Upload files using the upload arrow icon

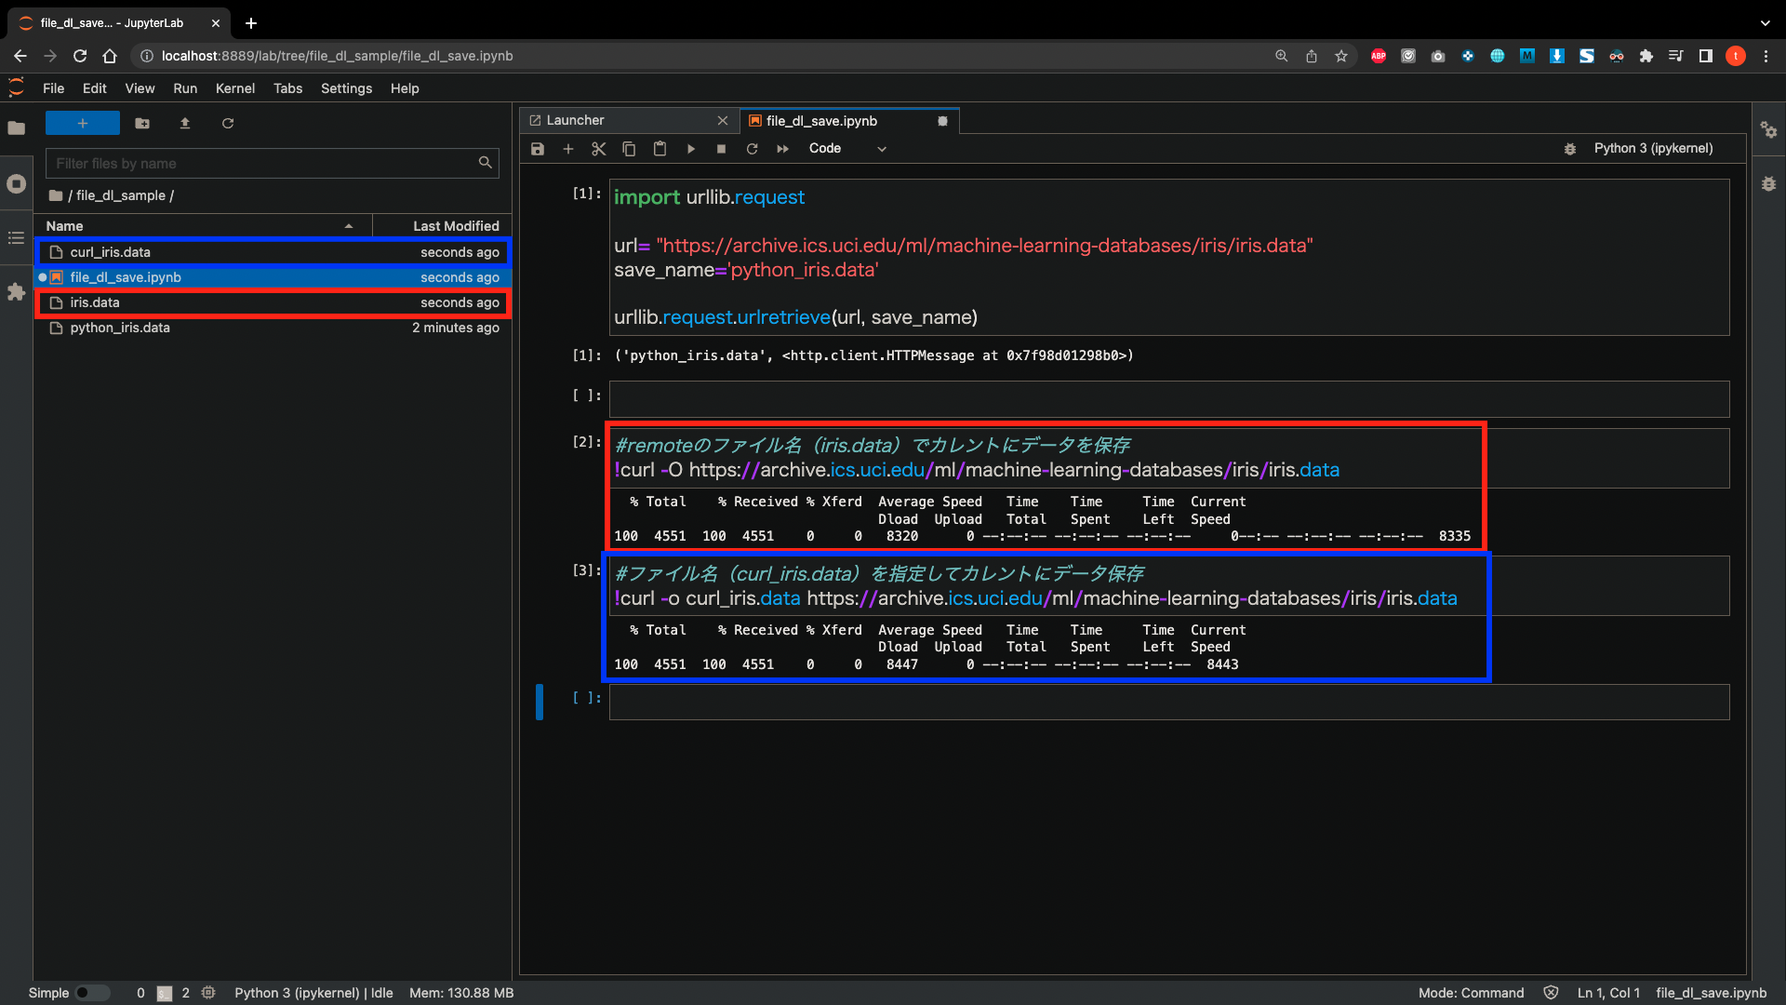coord(185,123)
